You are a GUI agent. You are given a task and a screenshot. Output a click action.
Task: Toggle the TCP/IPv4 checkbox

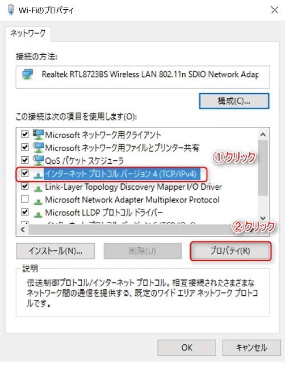pyautogui.click(x=25, y=173)
